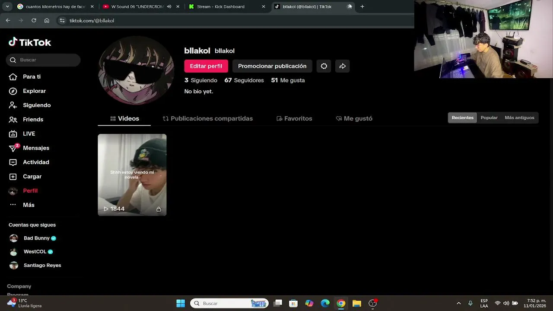Open profile settings gear icon
The width and height of the screenshot is (553, 311).
(x=324, y=66)
